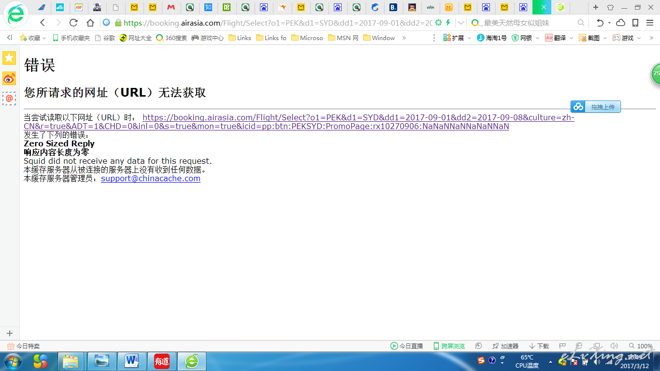Go to the browser home page icon
This screenshot has width=660, height=371.
click(x=90, y=23)
